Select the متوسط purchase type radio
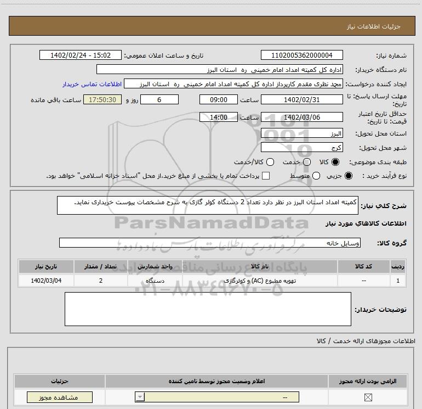422x409 pixels. click(x=316, y=176)
